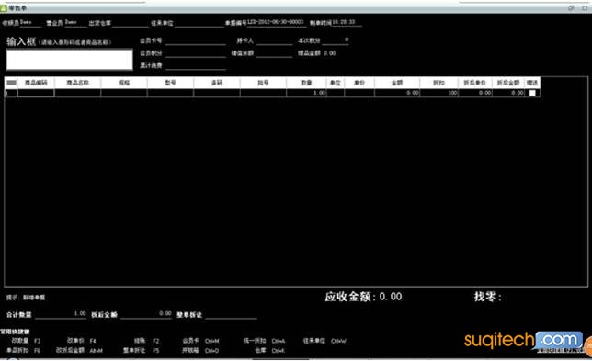Click the 单品折扣 F6 shortcut hint
The height and width of the screenshot is (361, 592).
click(23, 351)
